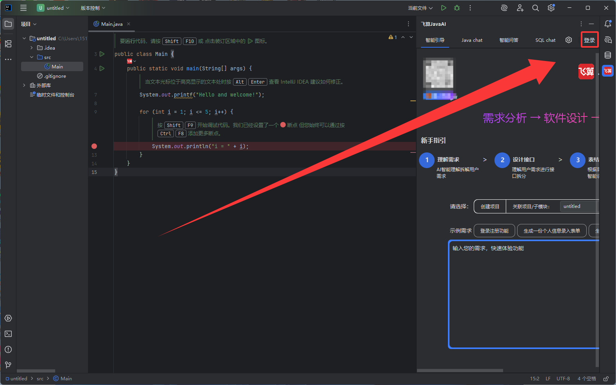Viewport: 616px width, 385px height.
Task: Open the AI Assistant swirl icon in the title bar
Action: tap(504, 8)
